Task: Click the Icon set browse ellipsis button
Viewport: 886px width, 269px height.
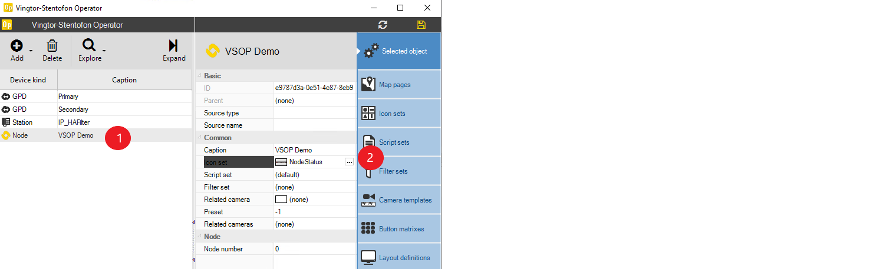Action: [349, 162]
